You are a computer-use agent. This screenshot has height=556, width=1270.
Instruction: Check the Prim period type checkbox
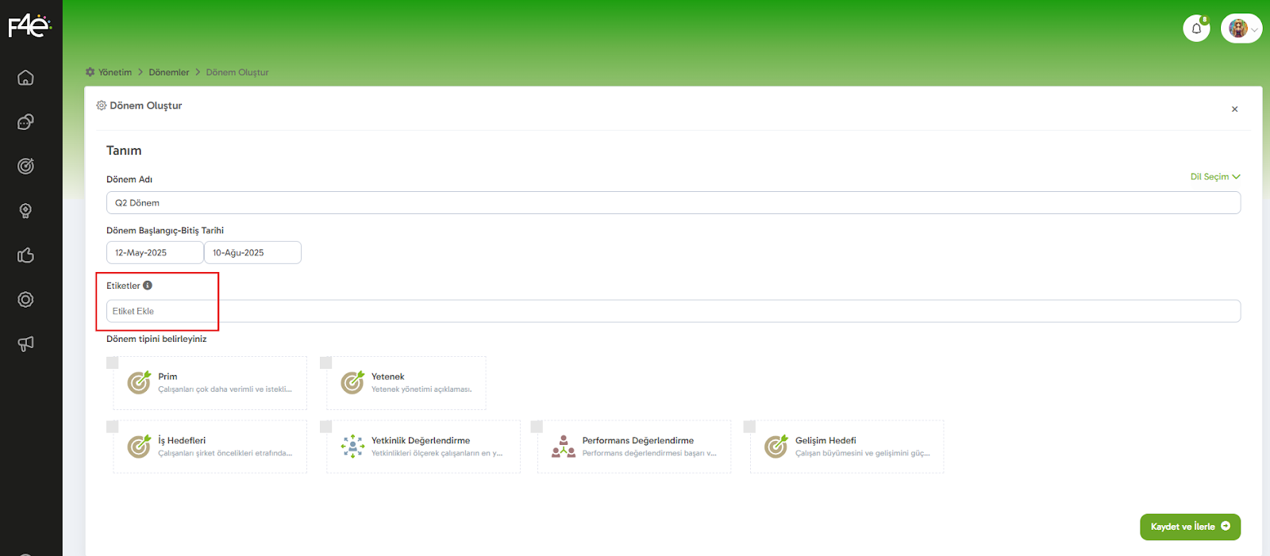(113, 362)
